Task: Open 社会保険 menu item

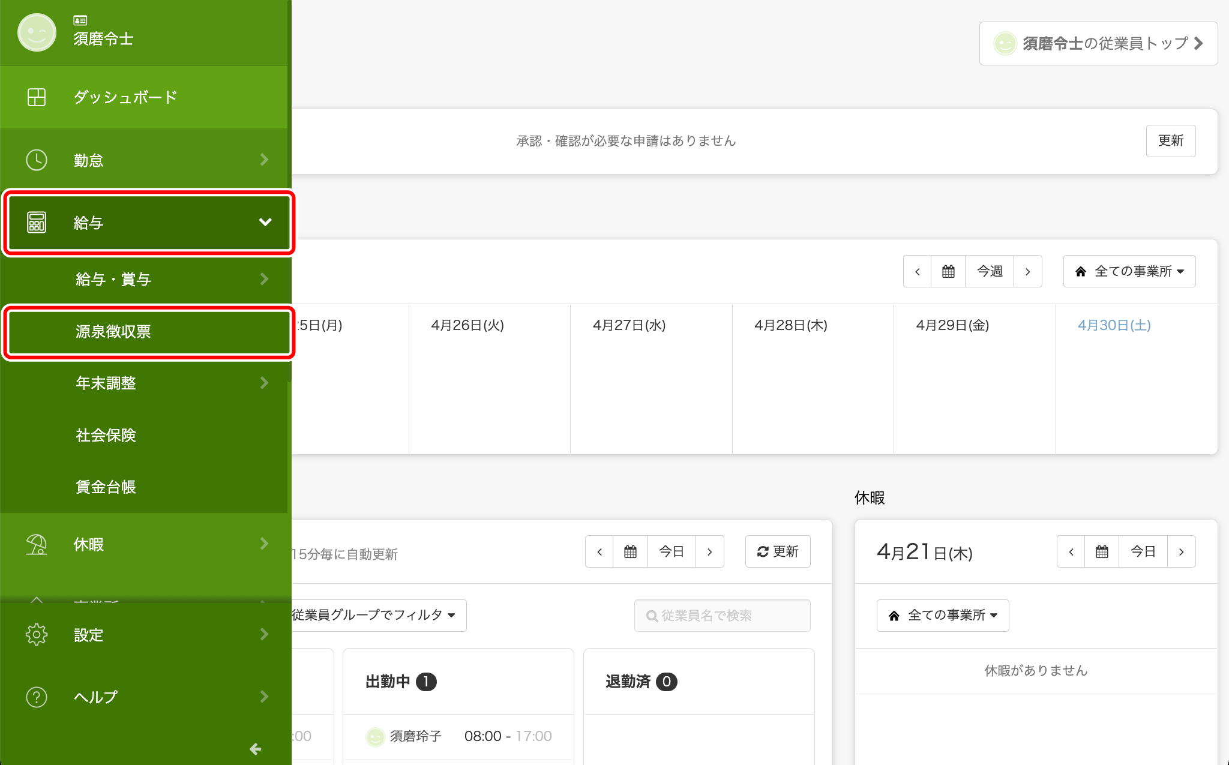Action: 144,435
